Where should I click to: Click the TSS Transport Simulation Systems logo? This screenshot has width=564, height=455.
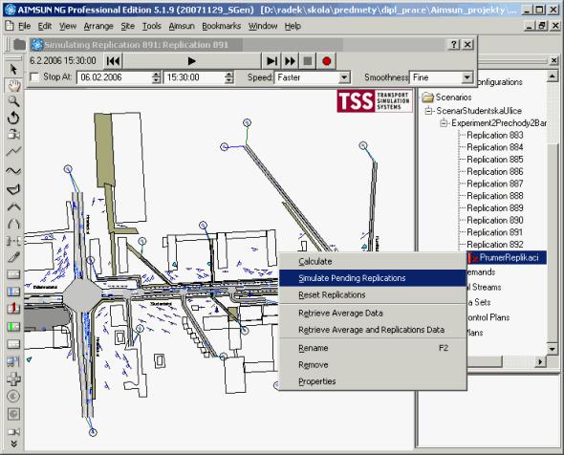pos(375,101)
